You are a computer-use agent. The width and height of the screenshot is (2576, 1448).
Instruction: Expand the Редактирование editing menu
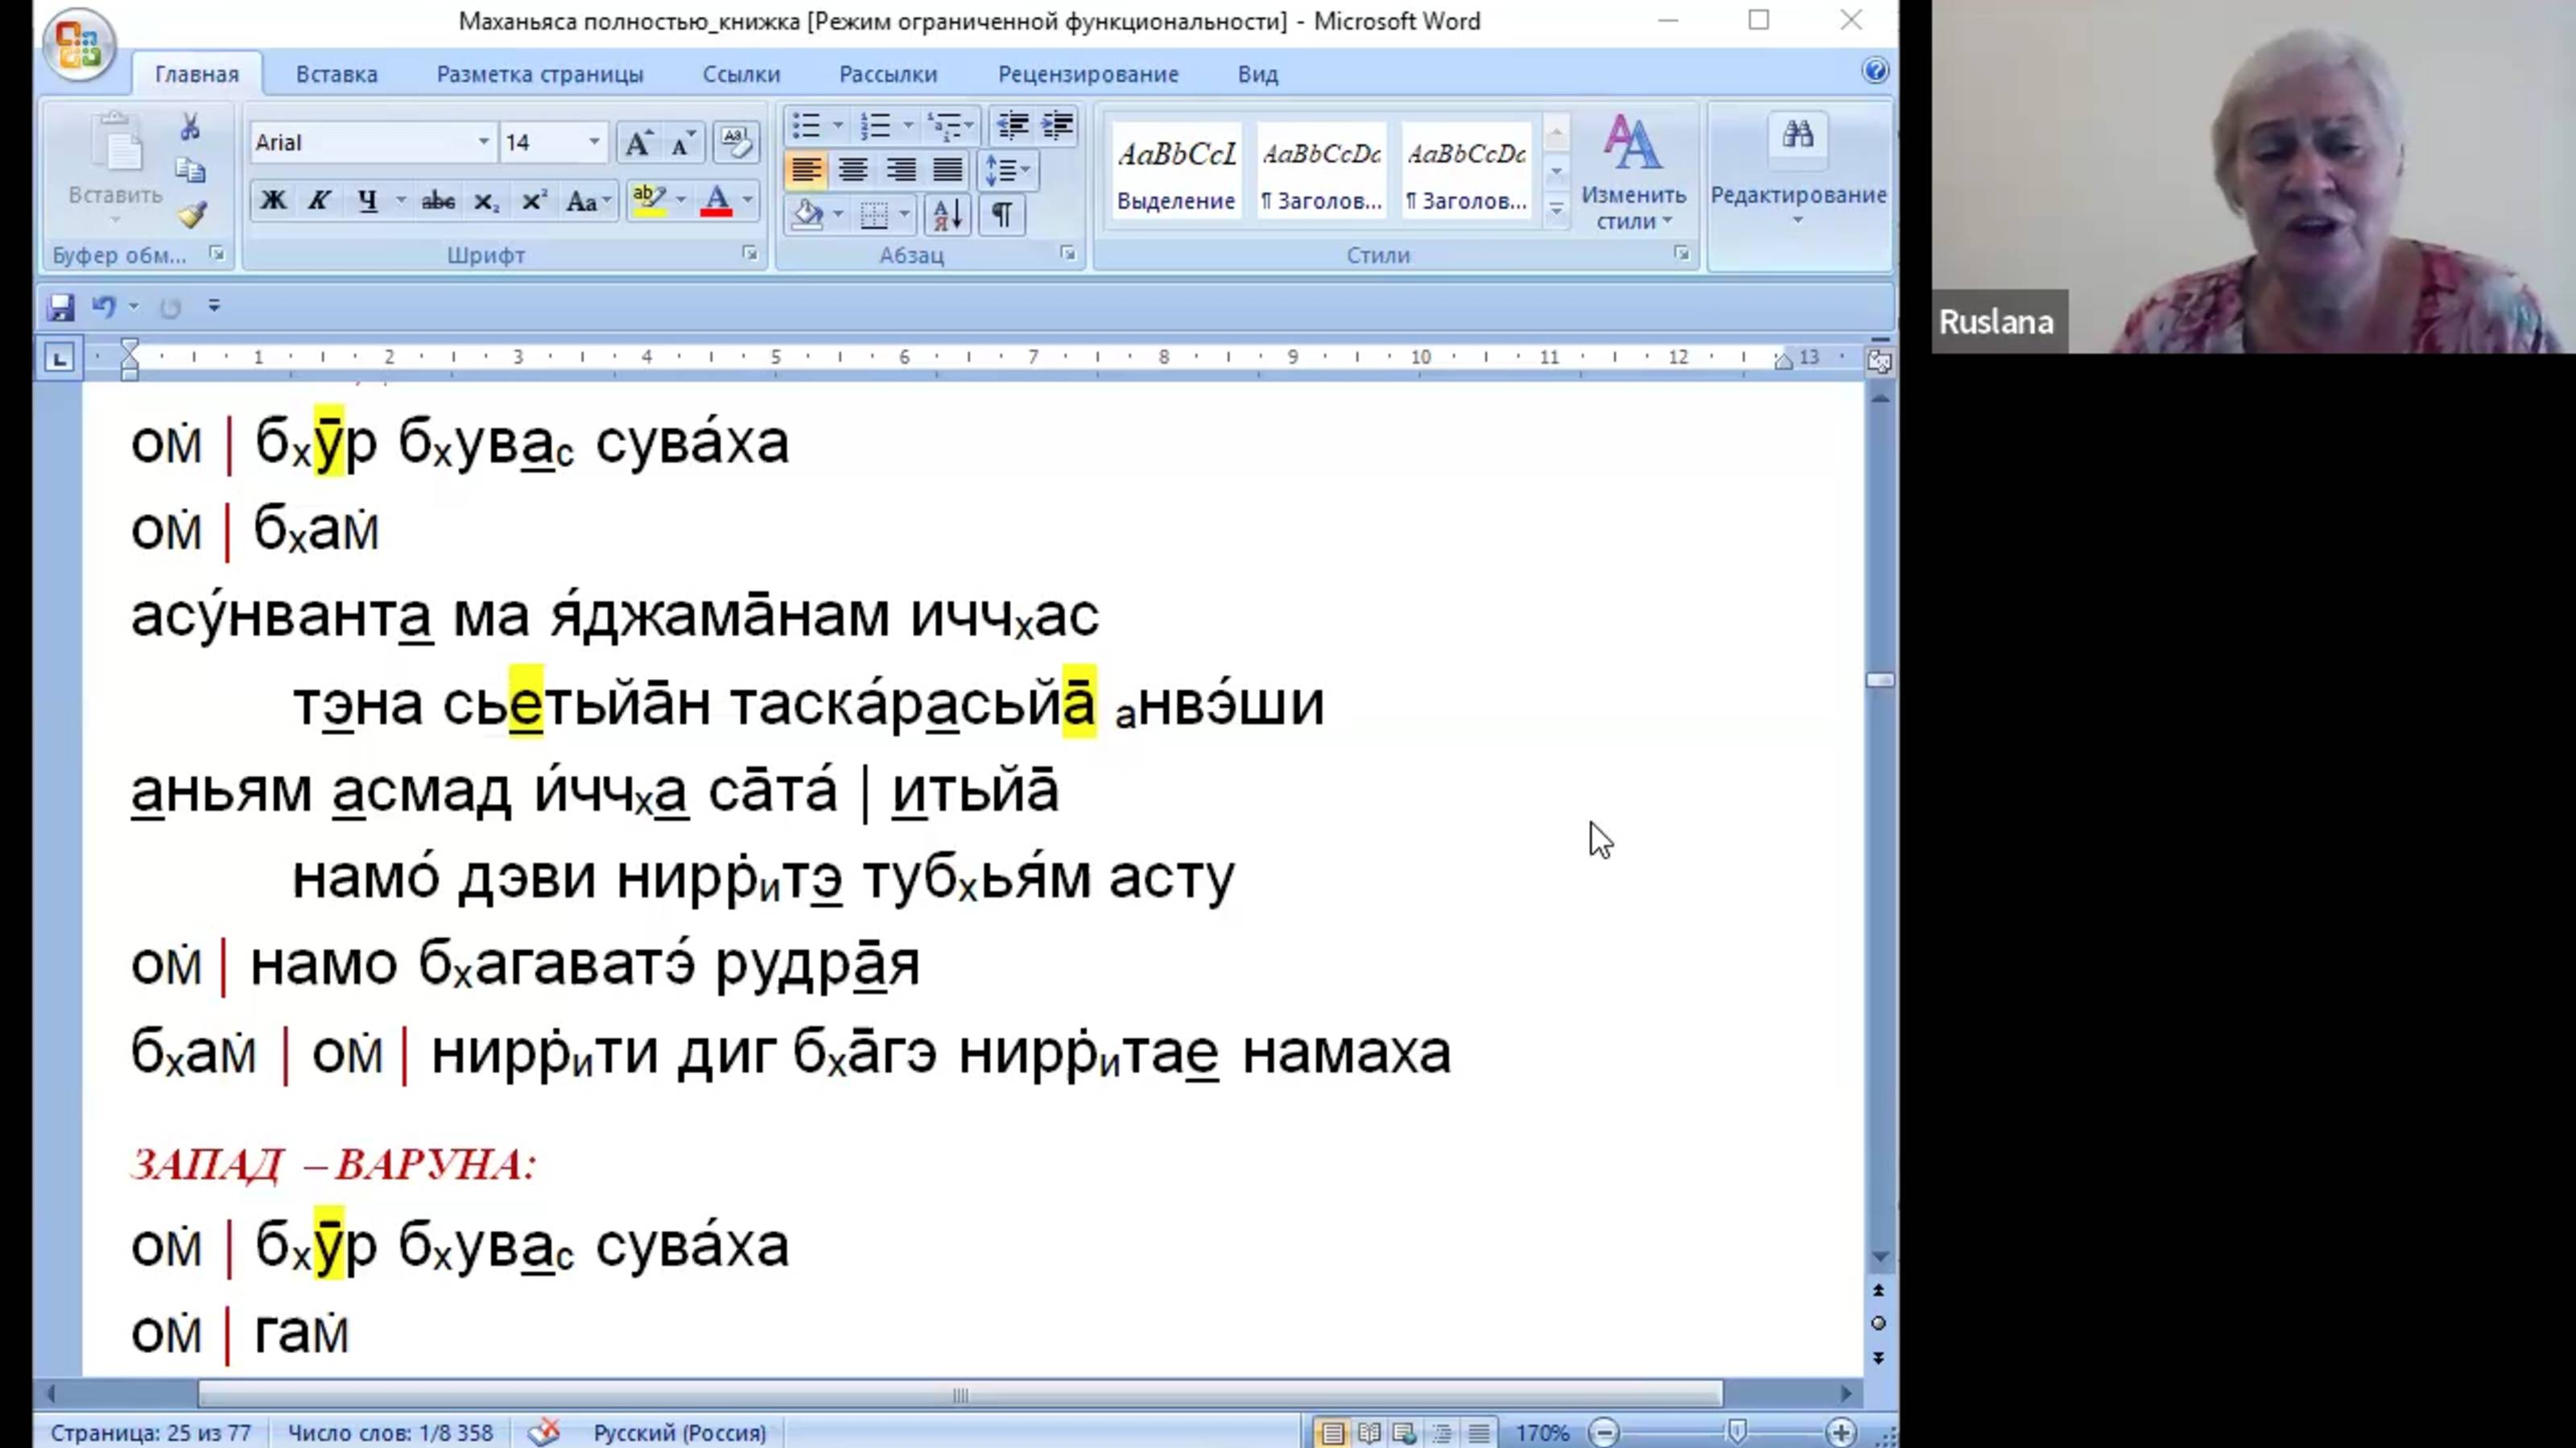(1797, 170)
